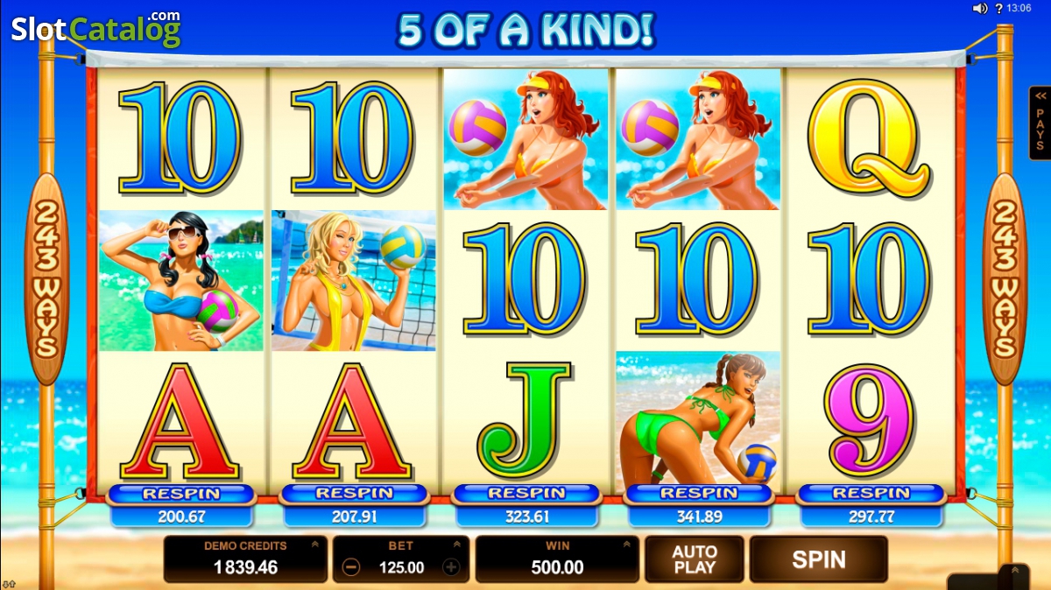The image size is (1051, 590).
Task: Click the SPIN button
Action: pos(818,559)
